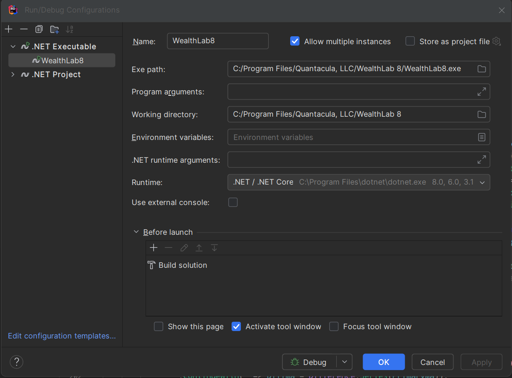Open the Debug button dropdown arrow
The image size is (512, 378).
(x=344, y=362)
